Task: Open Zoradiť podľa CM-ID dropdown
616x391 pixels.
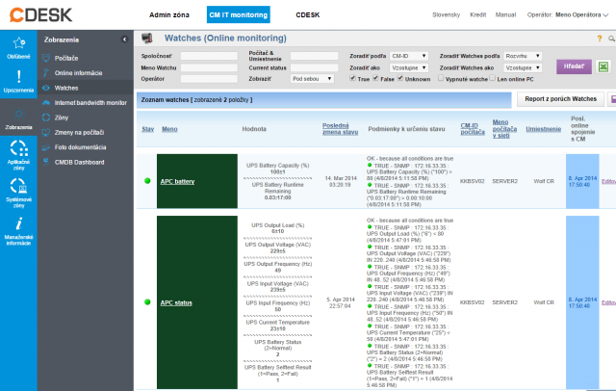Action: 408,56
